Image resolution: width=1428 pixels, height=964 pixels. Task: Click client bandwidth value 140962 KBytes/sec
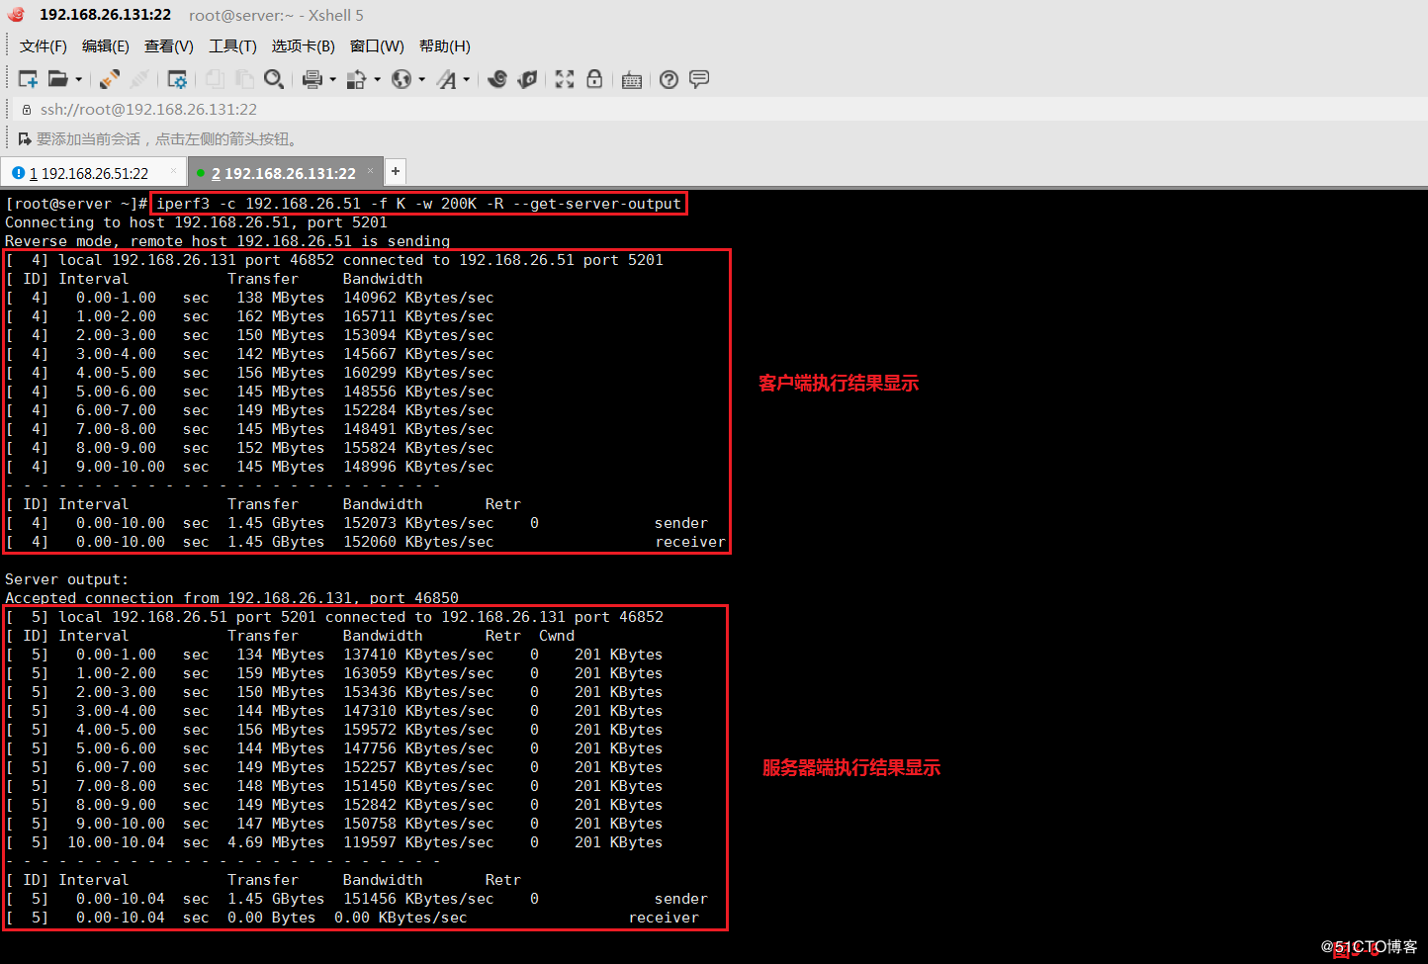pos(418,298)
